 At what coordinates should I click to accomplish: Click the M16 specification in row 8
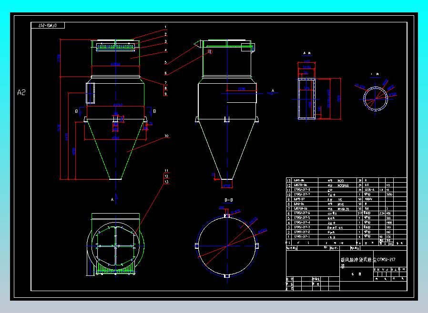341,204
